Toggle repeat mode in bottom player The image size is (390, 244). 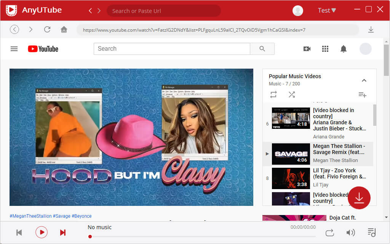click(329, 233)
